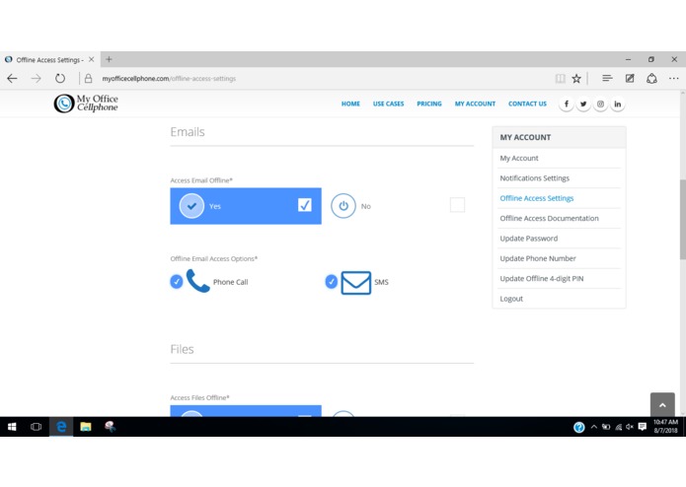Viewport: 686px width, 487px height.
Task: Open MY ACCOUNT in the top navigation
Action: (475, 104)
